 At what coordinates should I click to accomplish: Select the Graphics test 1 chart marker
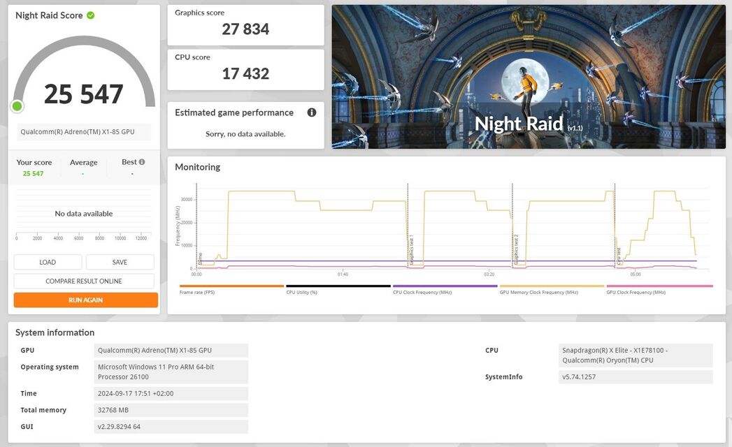[x=410, y=250]
